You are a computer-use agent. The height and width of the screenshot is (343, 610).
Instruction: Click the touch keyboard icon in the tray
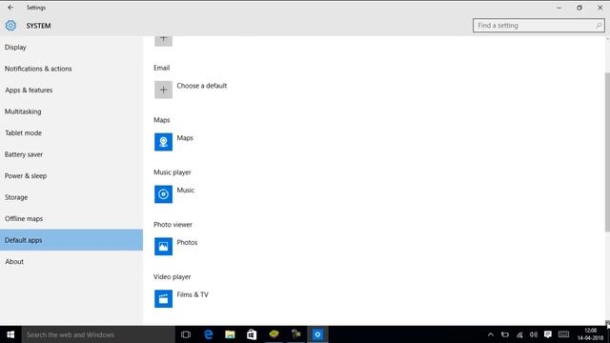click(563, 334)
